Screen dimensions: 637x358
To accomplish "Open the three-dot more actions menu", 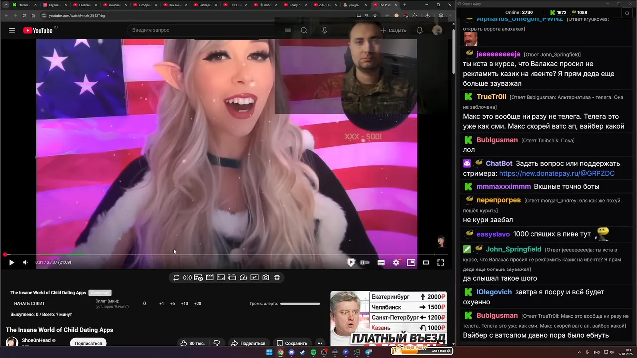I will click(320, 343).
